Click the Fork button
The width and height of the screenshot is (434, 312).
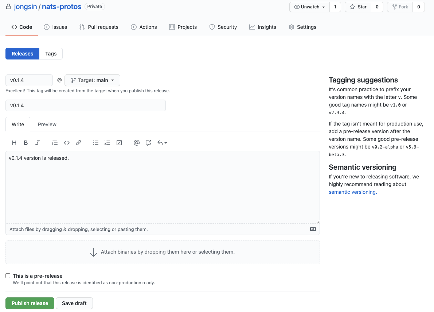pos(400,7)
